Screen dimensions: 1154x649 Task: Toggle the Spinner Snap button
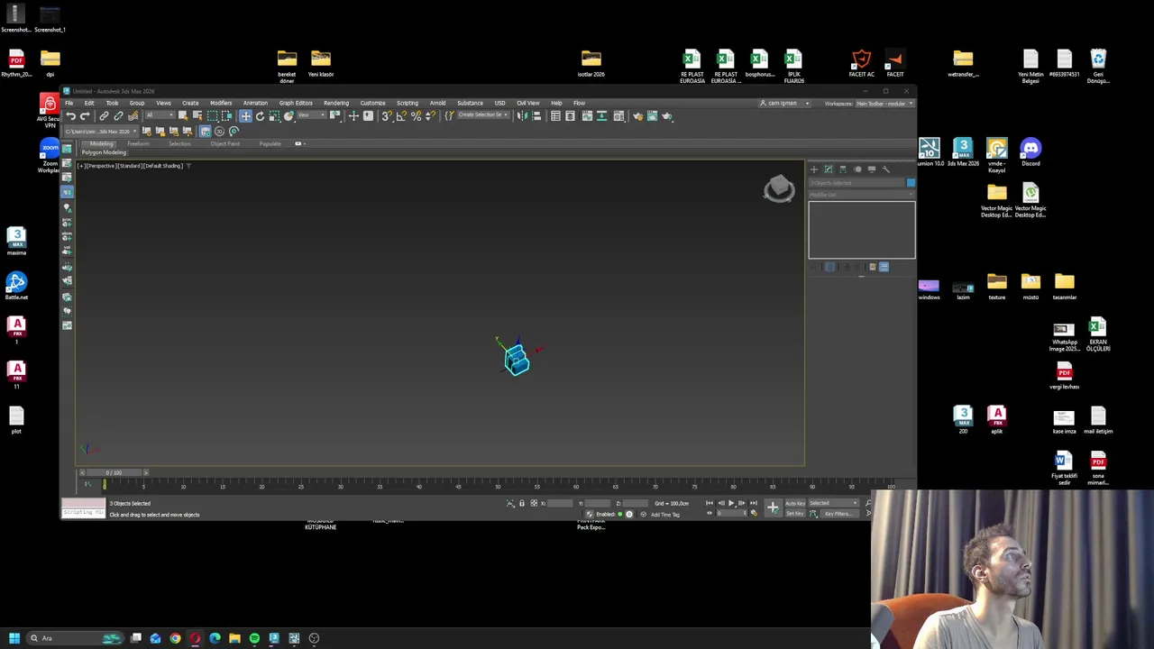click(x=430, y=115)
